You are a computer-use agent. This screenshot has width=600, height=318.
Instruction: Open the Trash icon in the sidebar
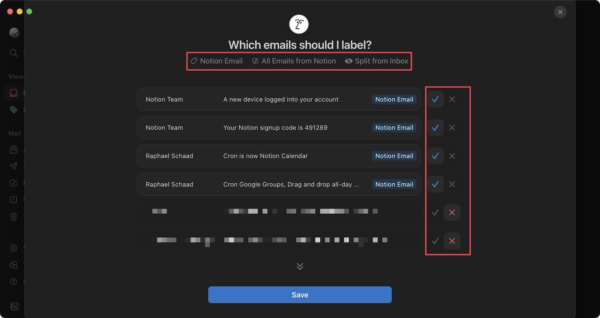[14, 217]
